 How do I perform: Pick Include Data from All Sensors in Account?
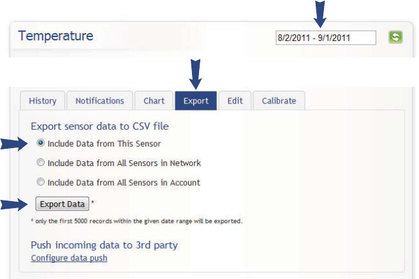coord(41,182)
